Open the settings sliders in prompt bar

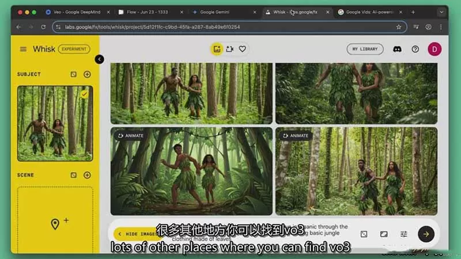point(404,234)
